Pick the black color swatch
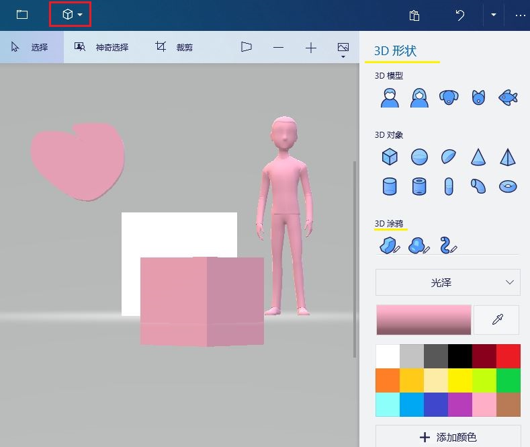The image size is (530, 447). coord(460,356)
